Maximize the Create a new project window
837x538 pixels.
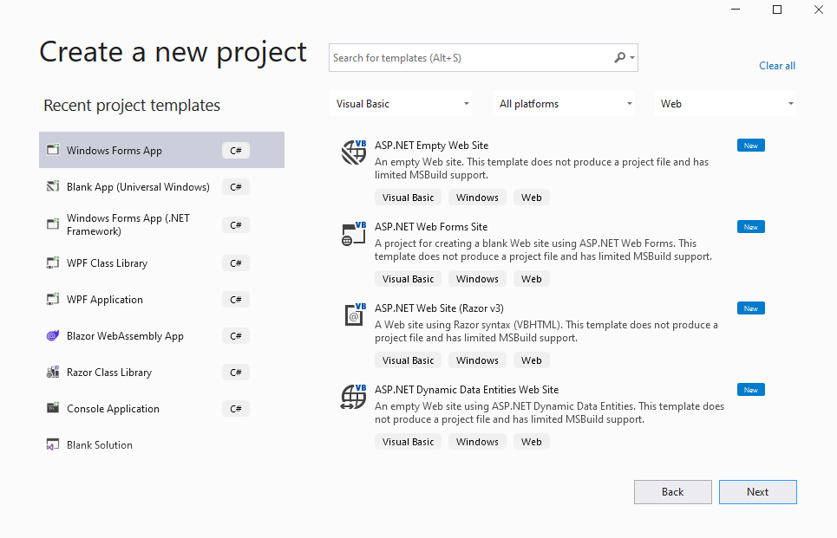777,10
